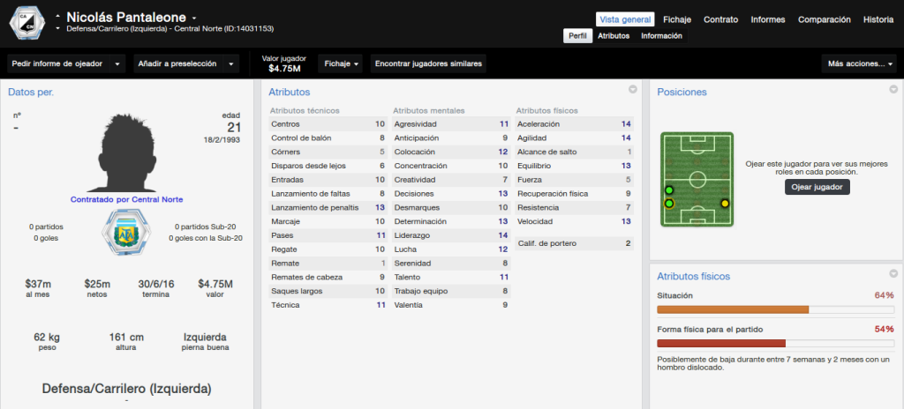Collapse the Atributos panel via circle arrow
The image size is (904, 409).
[632, 90]
